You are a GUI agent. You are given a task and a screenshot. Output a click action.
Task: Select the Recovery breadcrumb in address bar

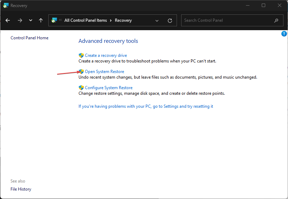pos(123,20)
